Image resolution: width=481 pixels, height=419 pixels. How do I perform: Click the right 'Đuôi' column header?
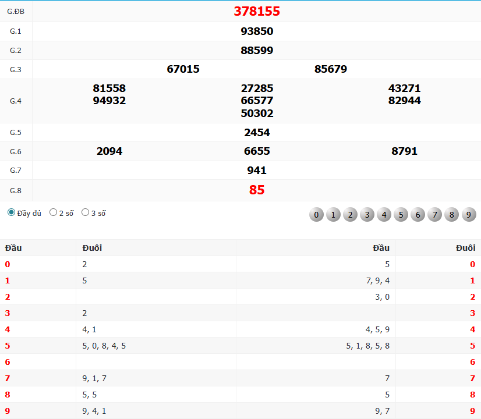click(x=465, y=248)
